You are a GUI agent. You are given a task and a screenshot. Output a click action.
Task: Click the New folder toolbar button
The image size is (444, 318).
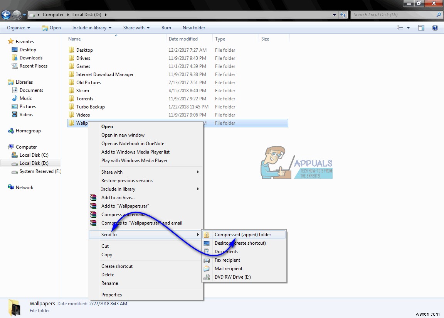coord(194,28)
